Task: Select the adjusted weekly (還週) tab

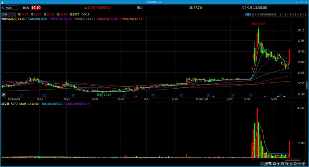Action: pos(268,15)
